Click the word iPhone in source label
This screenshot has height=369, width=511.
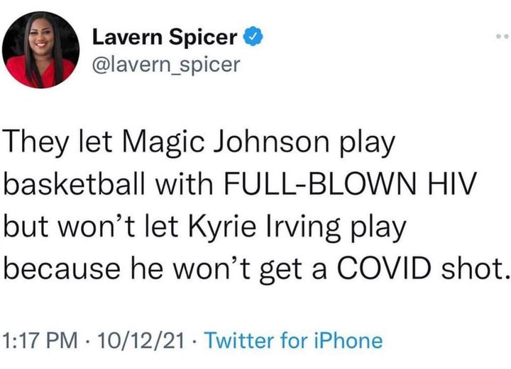click(x=348, y=341)
